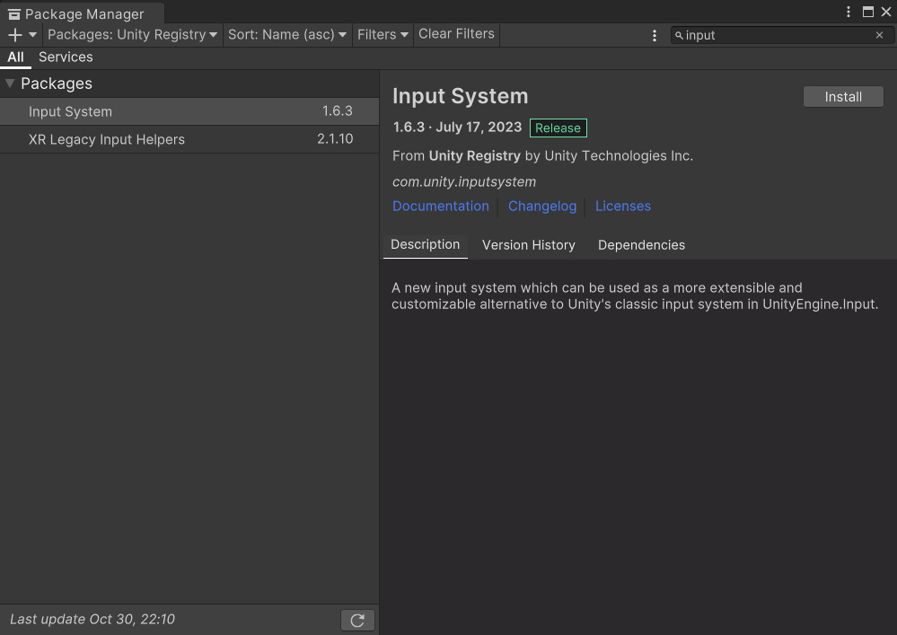The width and height of the screenshot is (897, 635).
Task: Open the Packages: Unity Registry dropdown
Action: coord(132,35)
